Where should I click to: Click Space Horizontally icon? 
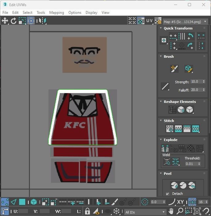pyautogui.click(x=201, y=37)
